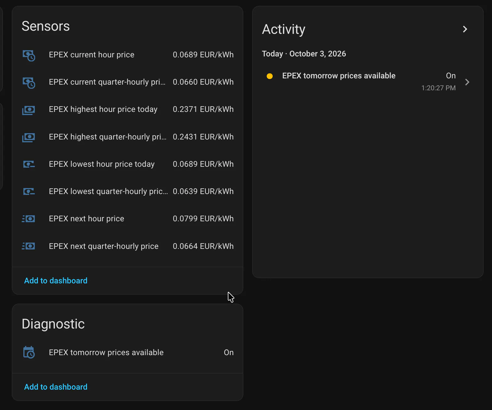Click the calendar-clock icon in the Diagnostic card
This screenshot has height=410, width=492.
point(29,352)
